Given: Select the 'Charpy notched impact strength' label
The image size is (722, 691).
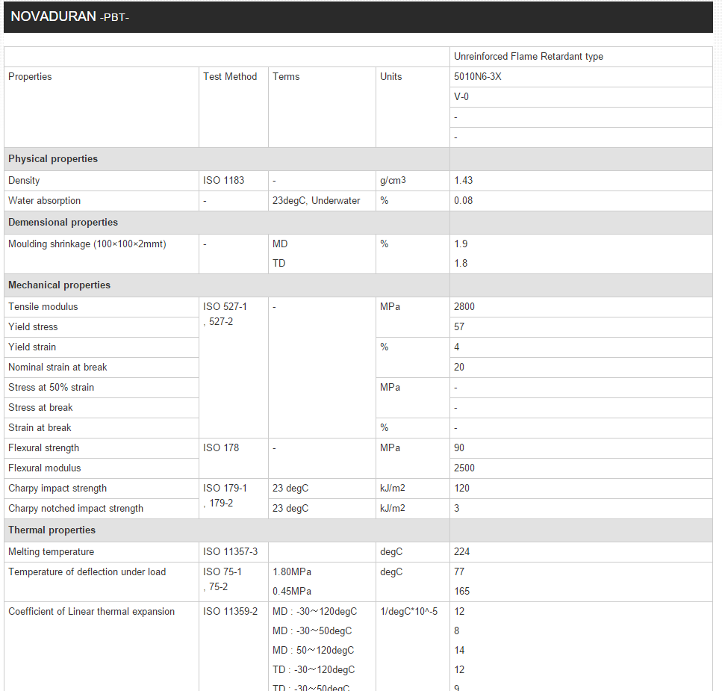Looking at the screenshot, I should pyautogui.click(x=75, y=509).
